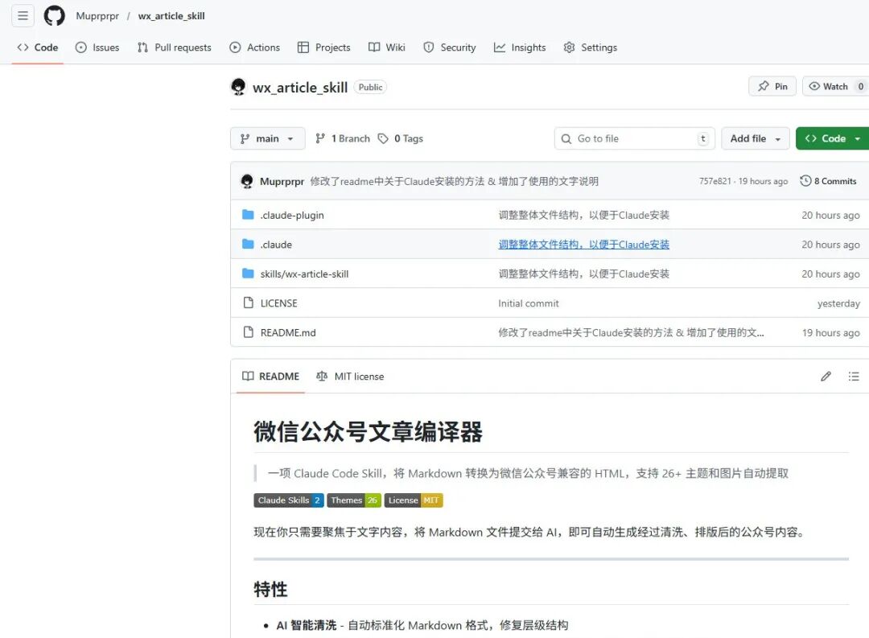The image size is (869, 638).
Task: Open the LICENSE file
Action: 278,303
